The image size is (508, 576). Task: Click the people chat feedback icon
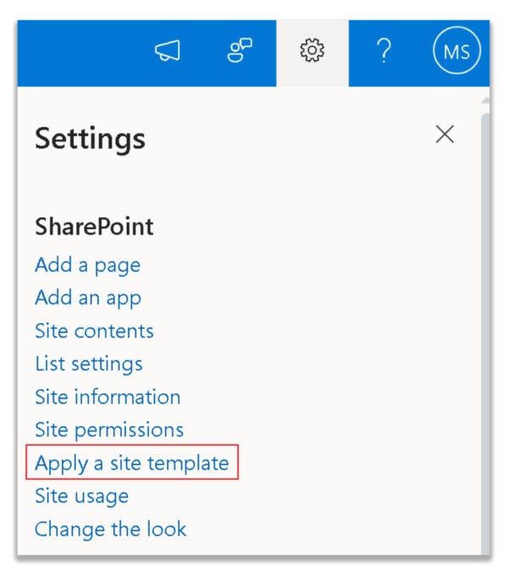[x=240, y=51]
